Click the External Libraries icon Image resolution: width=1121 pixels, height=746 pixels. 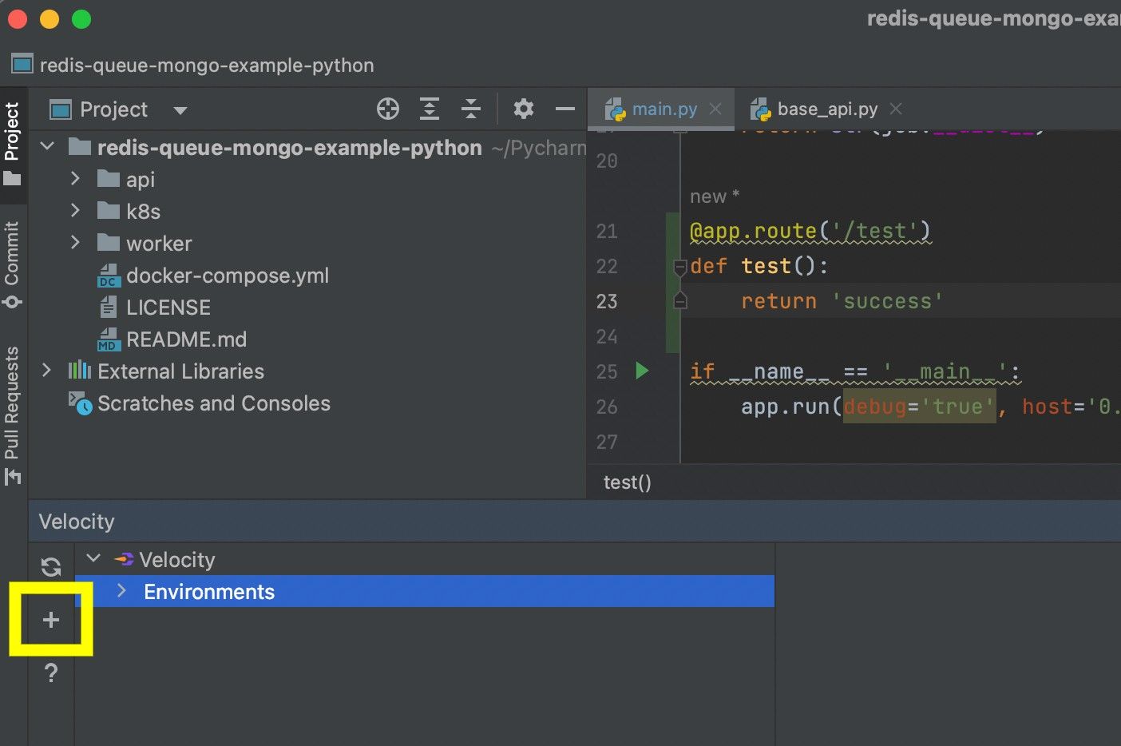(x=80, y=371)
